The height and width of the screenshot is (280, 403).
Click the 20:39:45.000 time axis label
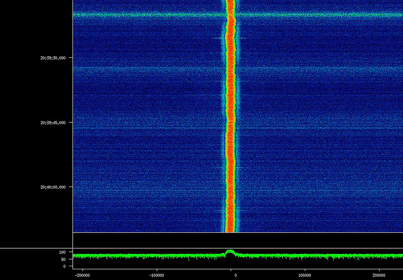[x=53, y=123]
